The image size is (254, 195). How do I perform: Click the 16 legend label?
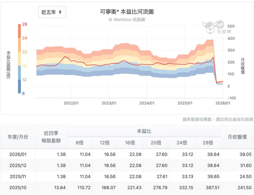[x=24, y=66]
